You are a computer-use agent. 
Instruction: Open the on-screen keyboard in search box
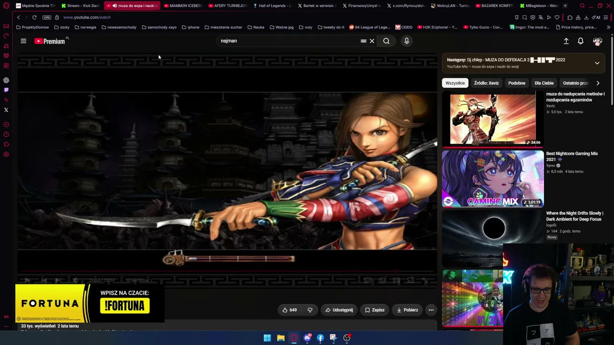363,41
